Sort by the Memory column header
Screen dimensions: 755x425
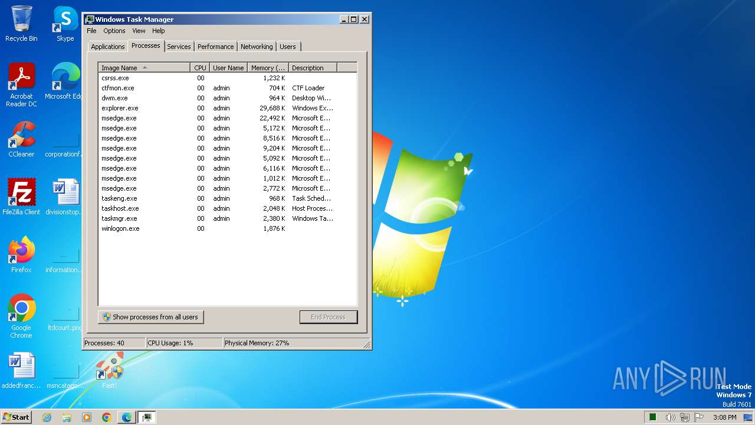tap(268, 68)
